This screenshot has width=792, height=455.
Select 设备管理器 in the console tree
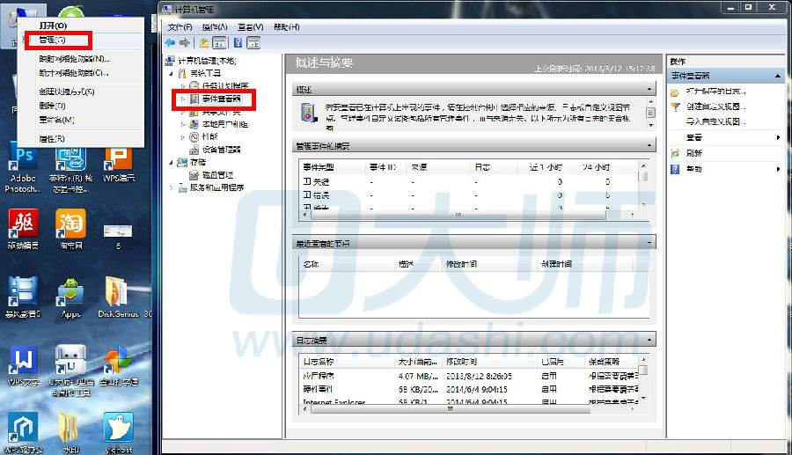(x=221, y=150)
